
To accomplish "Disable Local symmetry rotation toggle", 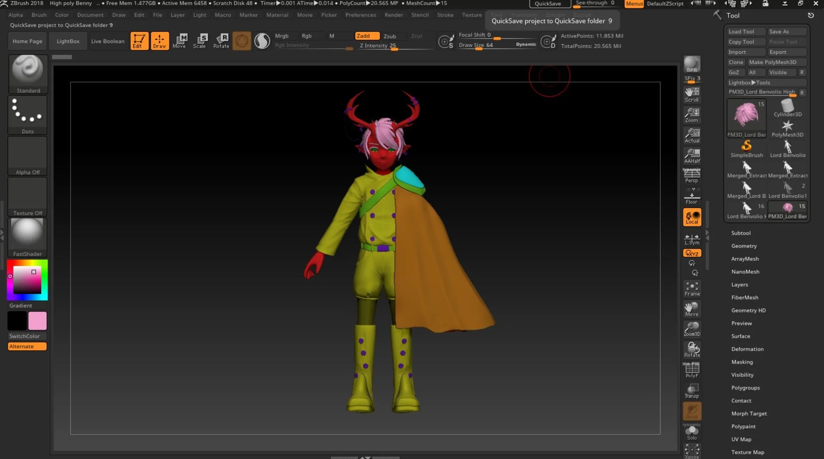I will [x=692, y=217].
